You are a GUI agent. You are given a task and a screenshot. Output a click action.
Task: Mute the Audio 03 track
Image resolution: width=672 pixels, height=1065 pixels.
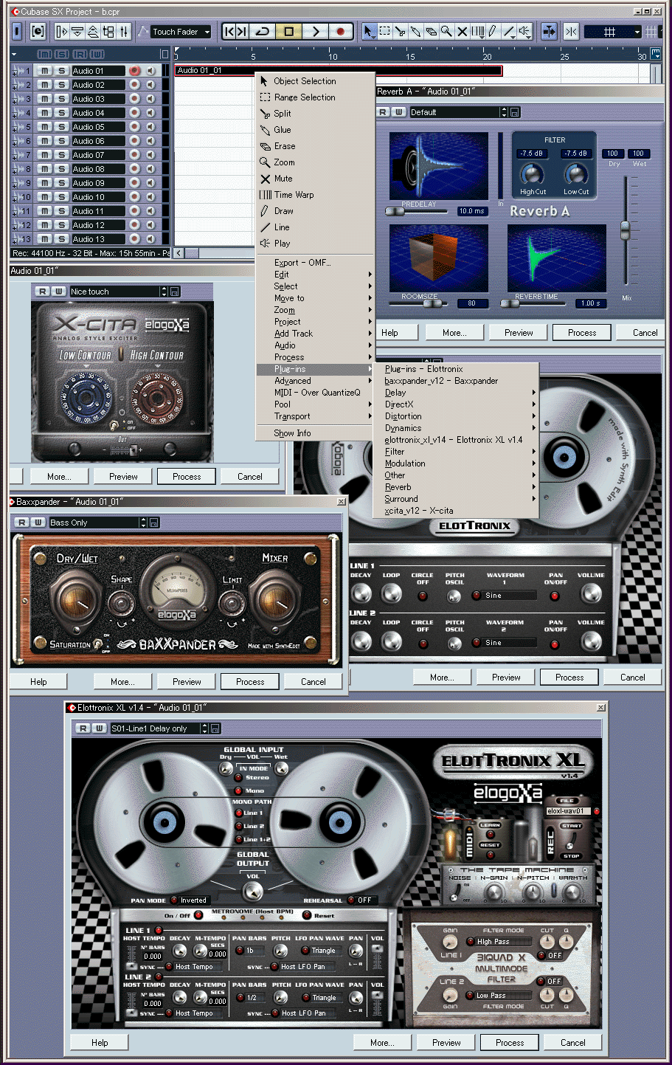[x=46, y=98]
